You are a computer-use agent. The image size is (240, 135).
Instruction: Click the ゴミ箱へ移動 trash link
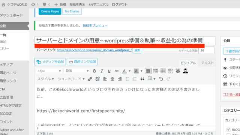coord(231,95)
